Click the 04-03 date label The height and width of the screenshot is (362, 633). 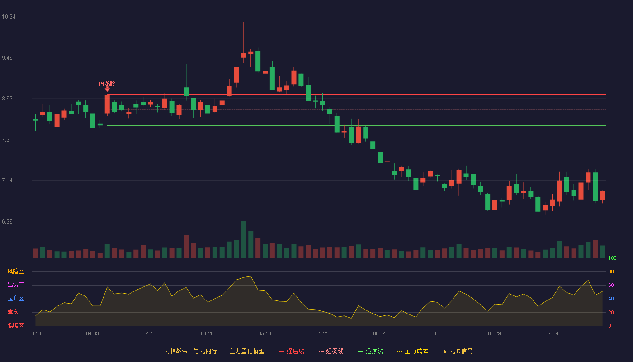point(92,333)
